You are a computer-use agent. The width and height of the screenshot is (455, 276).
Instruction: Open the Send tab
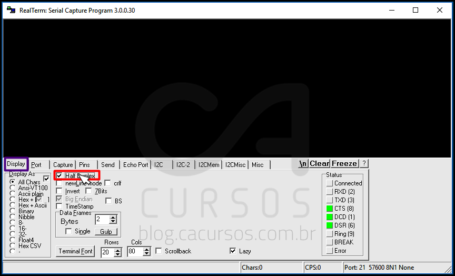(x=108, y=165)
